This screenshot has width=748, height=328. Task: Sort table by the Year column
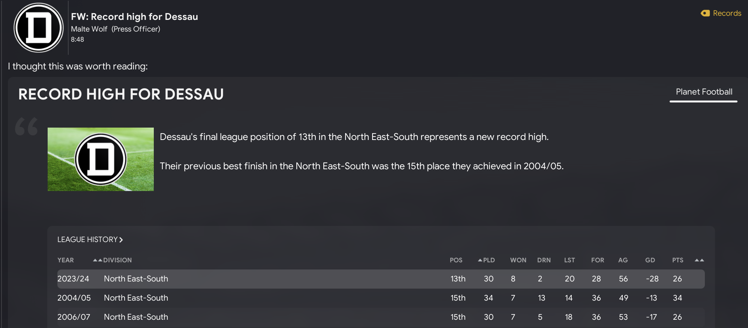point(66,260)
